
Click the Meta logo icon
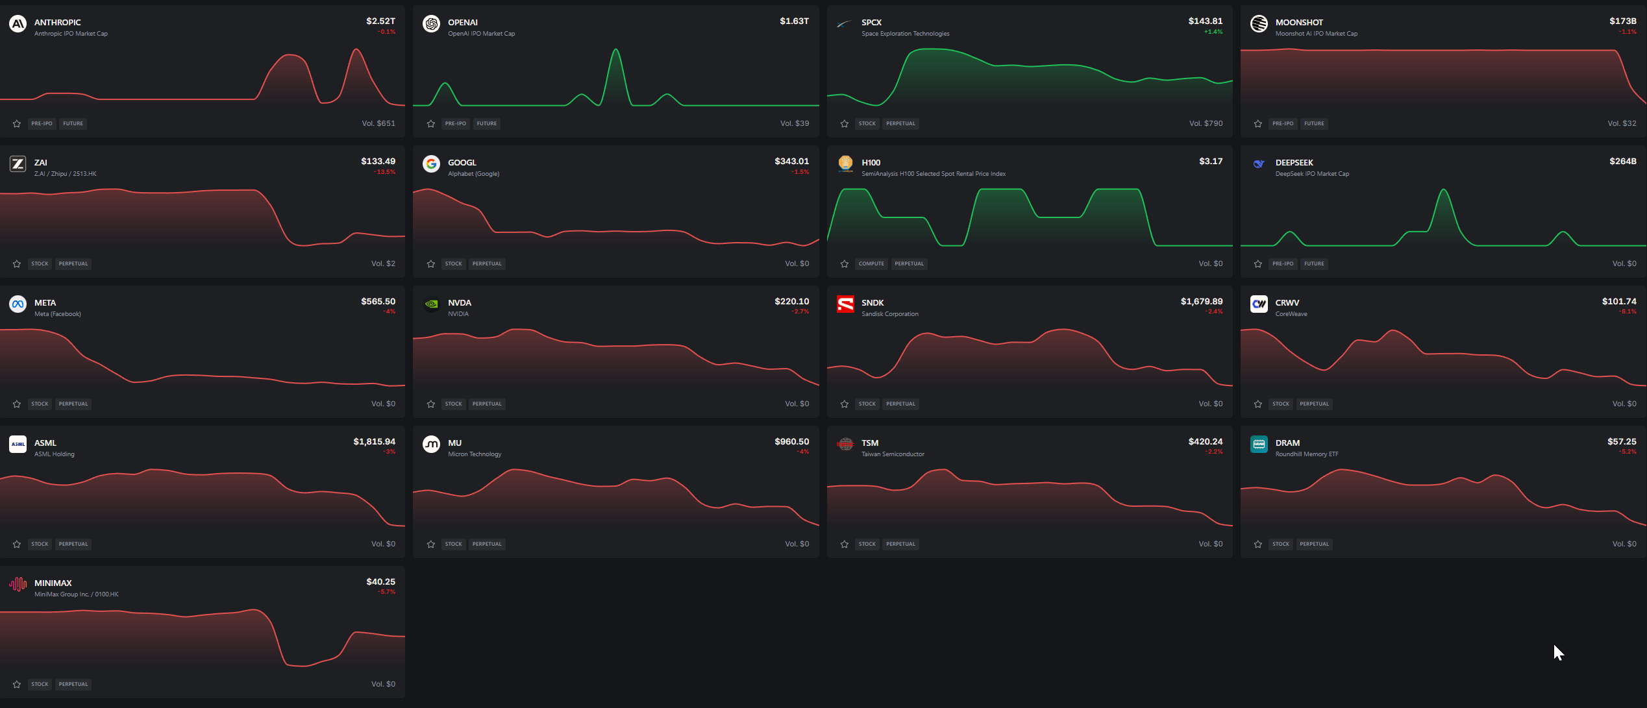coord(18,304)
